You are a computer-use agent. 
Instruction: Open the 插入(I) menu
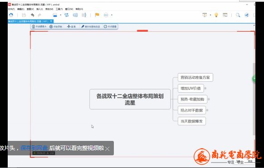[x=39, y=9]
